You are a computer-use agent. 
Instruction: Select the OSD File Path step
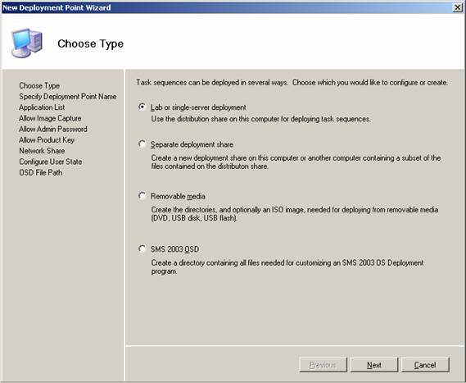point(41,172)
